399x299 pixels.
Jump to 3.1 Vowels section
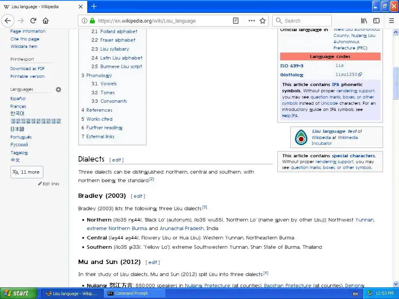(x=104, y=83)
